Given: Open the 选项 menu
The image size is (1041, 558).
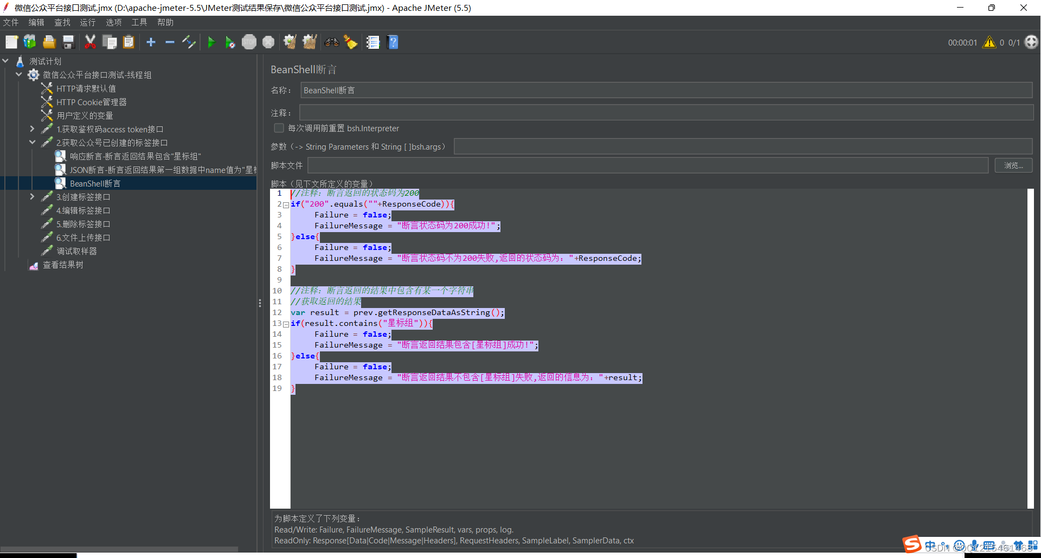Looking at the screenshot, I should click(114, 22).
